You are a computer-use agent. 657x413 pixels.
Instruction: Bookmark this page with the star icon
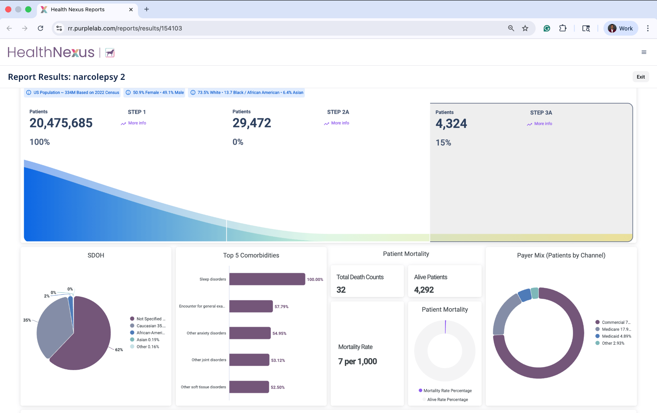[525, 28]
